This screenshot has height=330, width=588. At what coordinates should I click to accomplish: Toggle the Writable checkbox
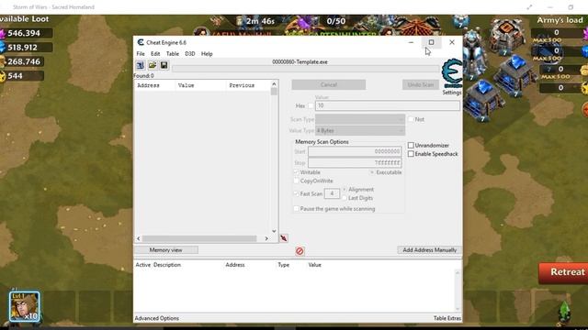click(296, 172)
